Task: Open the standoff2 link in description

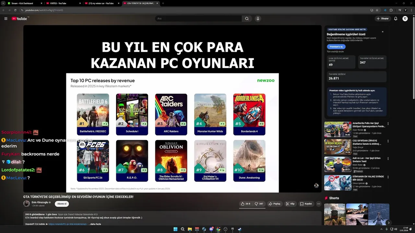Action: click(68, 224)
